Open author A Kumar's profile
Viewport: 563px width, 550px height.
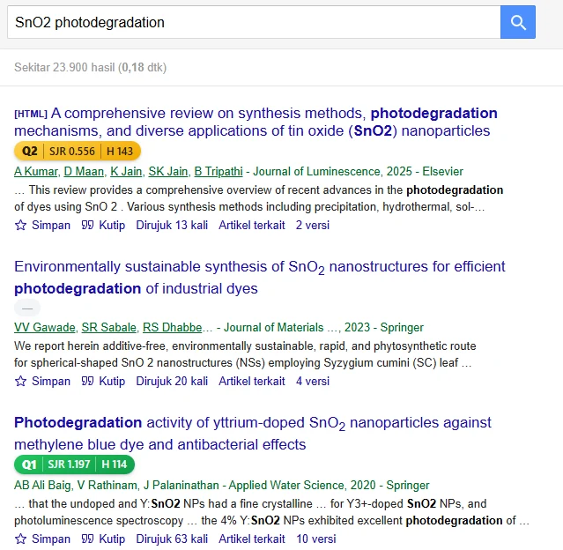click(x=36, y=171)
